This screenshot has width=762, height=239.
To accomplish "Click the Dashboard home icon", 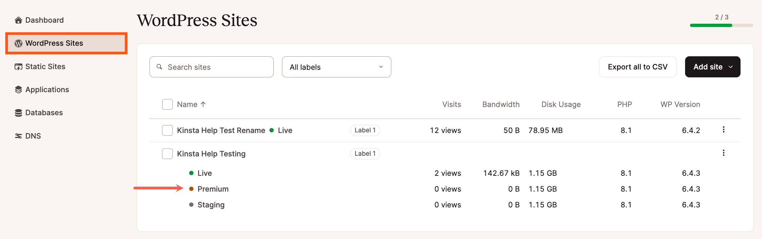I will click(x=18, y=20).
